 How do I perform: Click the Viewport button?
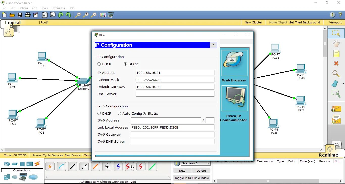(335, 22)
